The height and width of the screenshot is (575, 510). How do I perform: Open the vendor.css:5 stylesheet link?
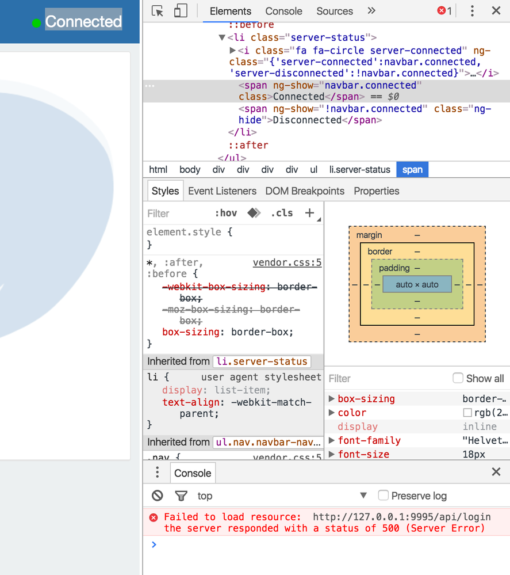(x=286, y=262)
